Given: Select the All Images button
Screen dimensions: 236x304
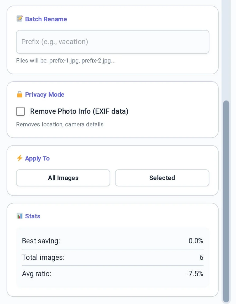Looking at the screenshot, I should [63, 178].
